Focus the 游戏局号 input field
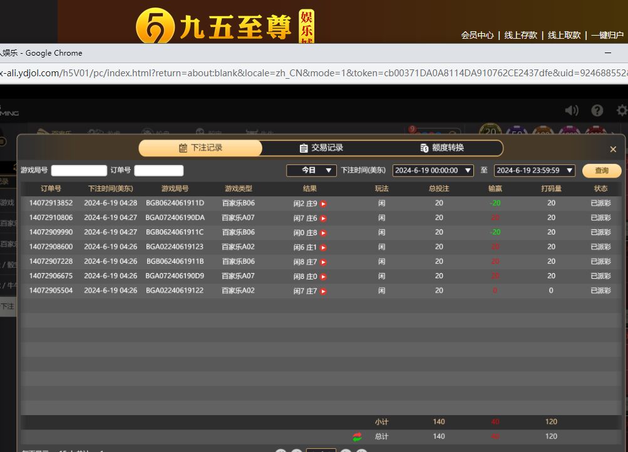Screen dimensions: 628x452 pyautogui.click(x=79, y=171)
